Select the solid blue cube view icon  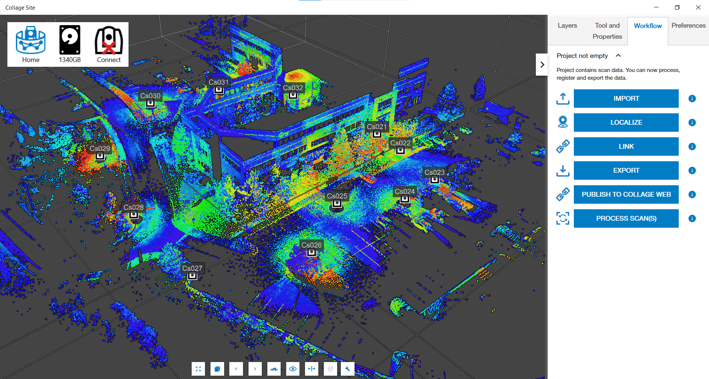click(217, 369)
